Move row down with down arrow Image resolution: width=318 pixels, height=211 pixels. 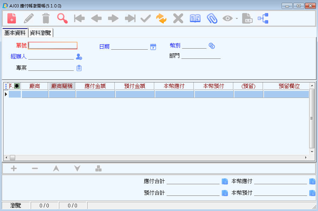coord(77,168)
